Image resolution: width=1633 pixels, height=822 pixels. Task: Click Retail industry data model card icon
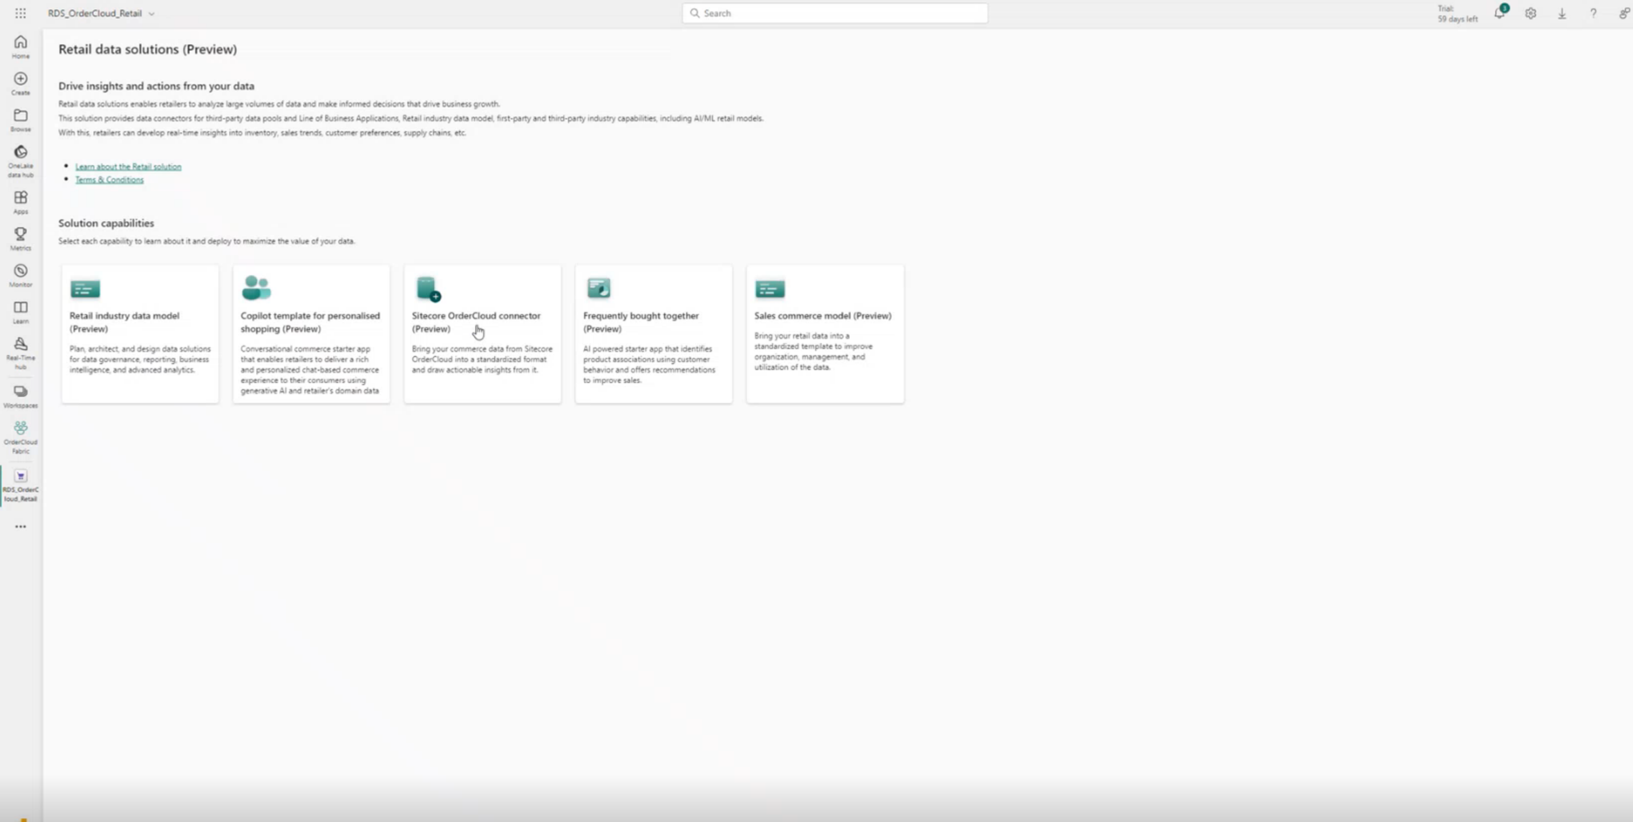click(85, 289)
